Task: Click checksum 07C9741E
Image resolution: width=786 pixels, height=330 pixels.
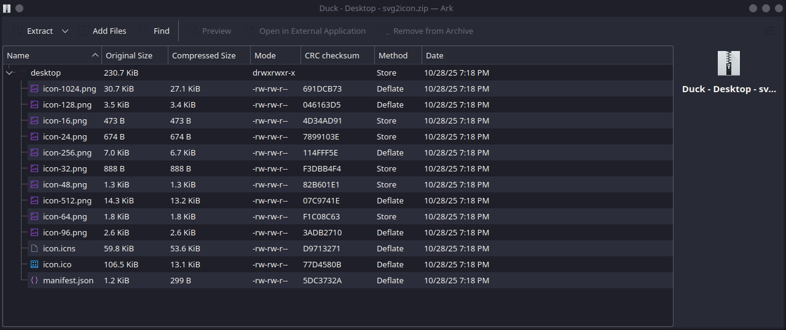Action: coord(321,200)
